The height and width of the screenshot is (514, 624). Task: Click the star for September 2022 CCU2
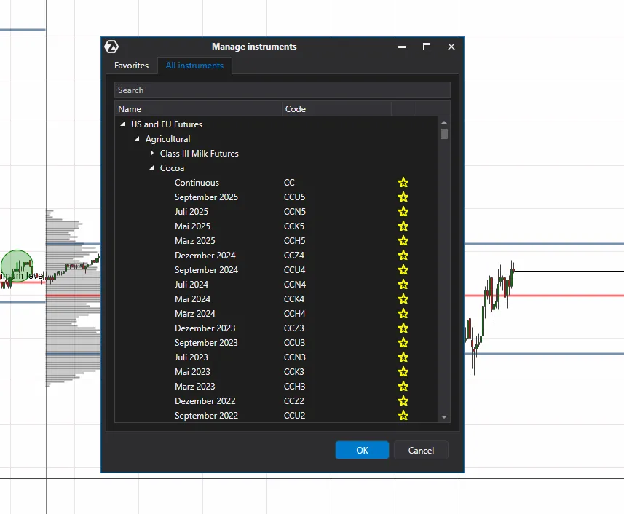pyautogui.click(x=403, y=416)
